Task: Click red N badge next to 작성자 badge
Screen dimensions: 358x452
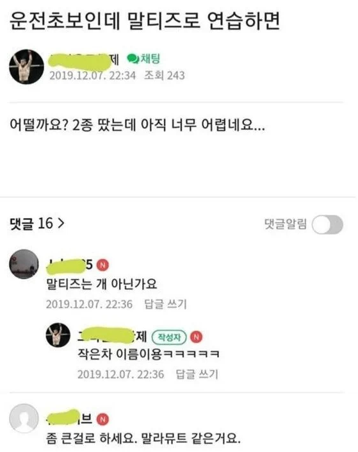Action: [196, 337]
